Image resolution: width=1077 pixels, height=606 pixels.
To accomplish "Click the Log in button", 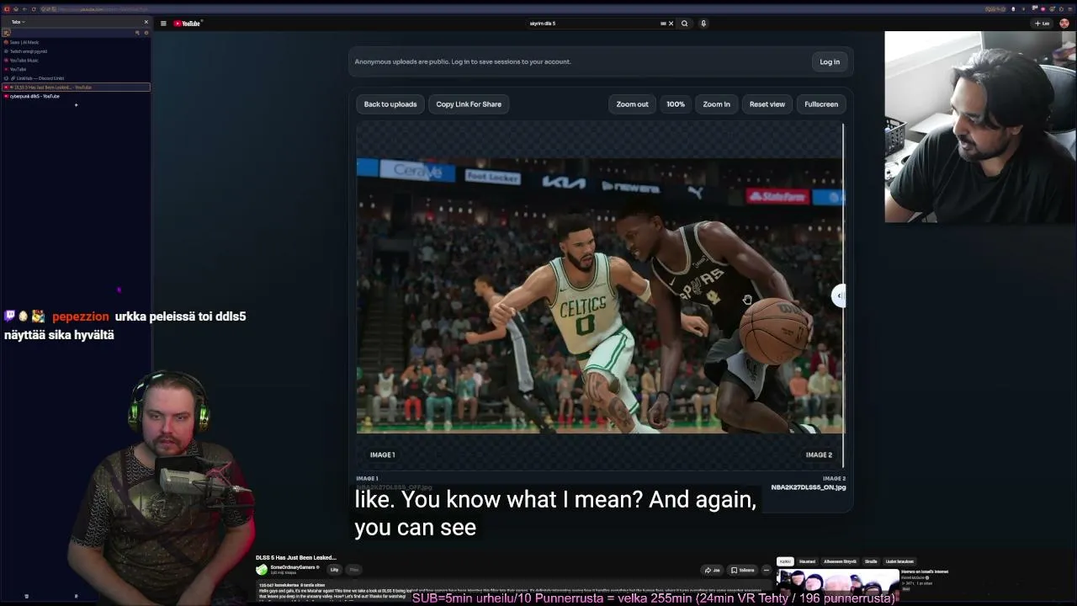I will pyautogui.click(x=830, y=61).
